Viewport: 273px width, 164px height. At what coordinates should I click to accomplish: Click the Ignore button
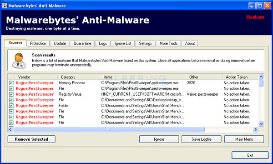tap(159, 139)
